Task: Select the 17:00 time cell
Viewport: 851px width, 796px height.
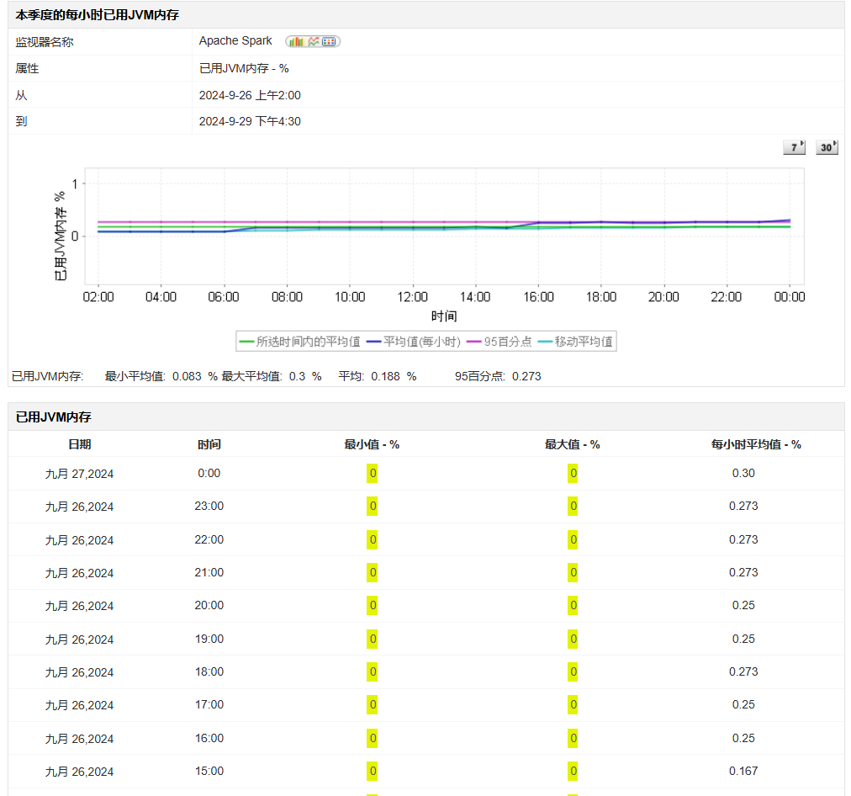Action: click(209, 705)
